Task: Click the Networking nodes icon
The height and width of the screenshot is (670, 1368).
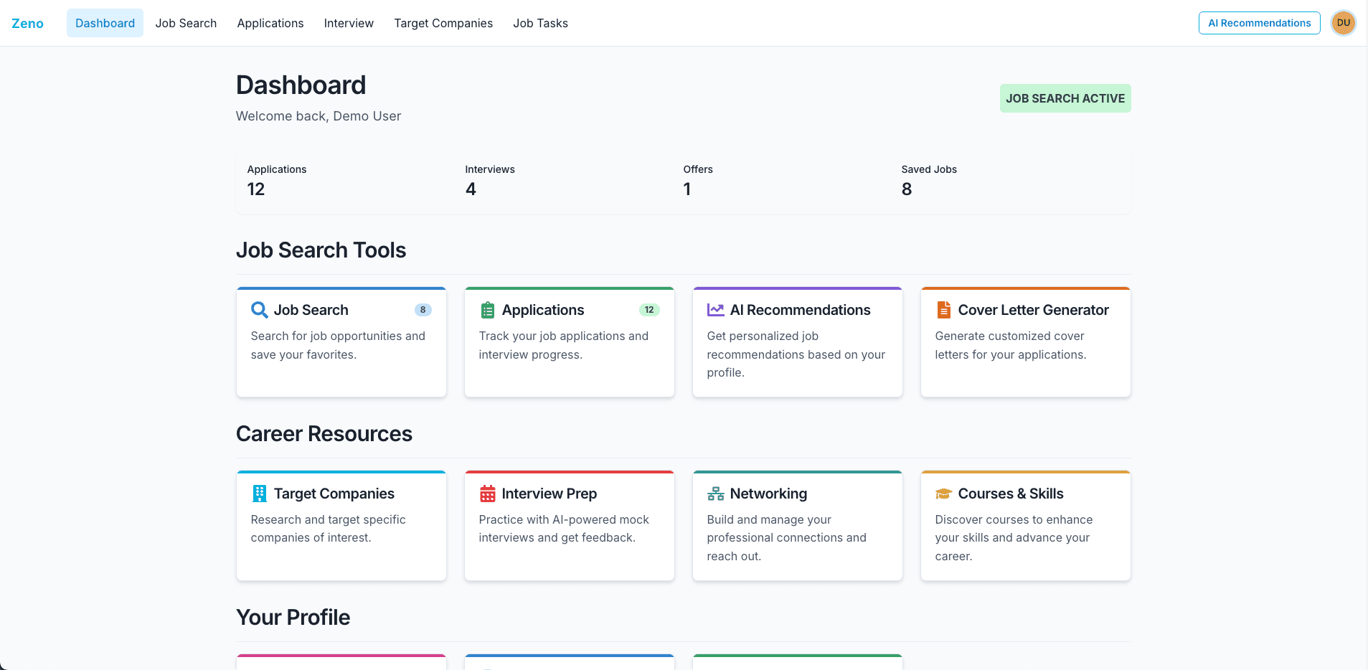Action: point(716,494)
